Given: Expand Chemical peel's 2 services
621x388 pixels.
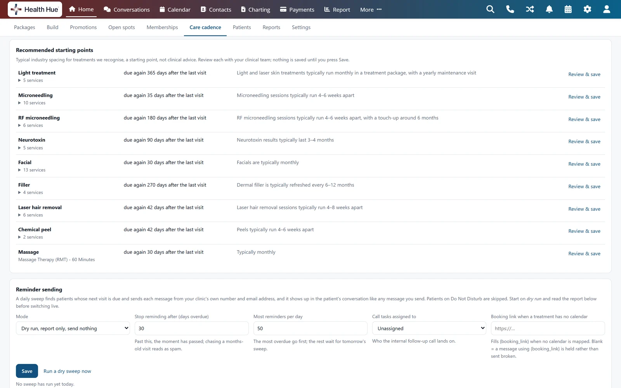Looking at the screenshot, I should [x=31, y=237].
